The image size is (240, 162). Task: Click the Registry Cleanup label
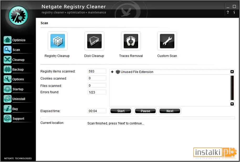click(57, 56)
